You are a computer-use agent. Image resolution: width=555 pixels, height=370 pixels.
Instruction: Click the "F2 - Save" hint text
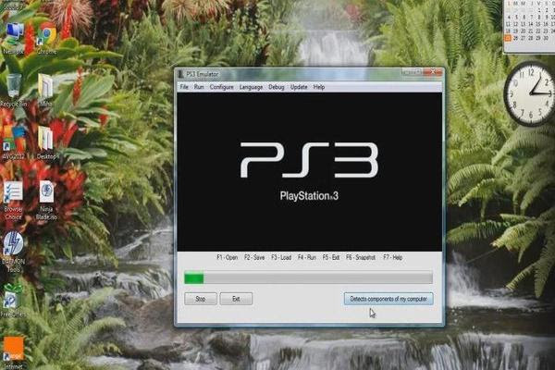(x=254, y=257)
